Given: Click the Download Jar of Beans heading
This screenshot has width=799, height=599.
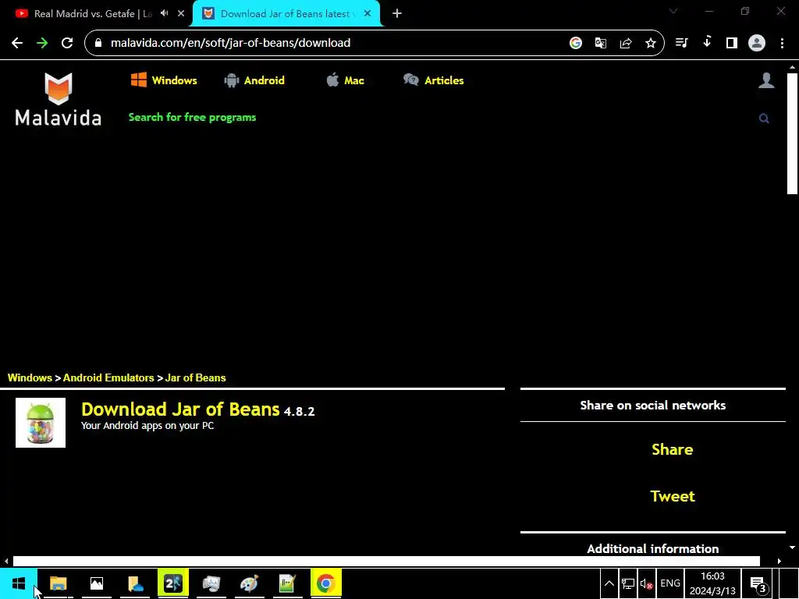Looking at the screenshot, I should [180, 409].
